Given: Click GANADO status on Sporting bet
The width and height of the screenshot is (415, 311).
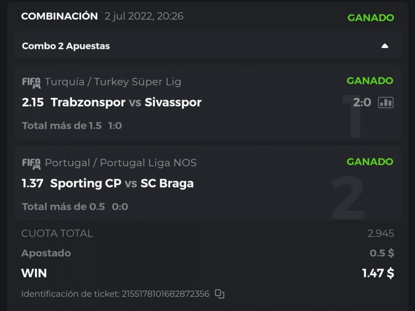Looking at the screenshot, I should click(x=370, y=162).
